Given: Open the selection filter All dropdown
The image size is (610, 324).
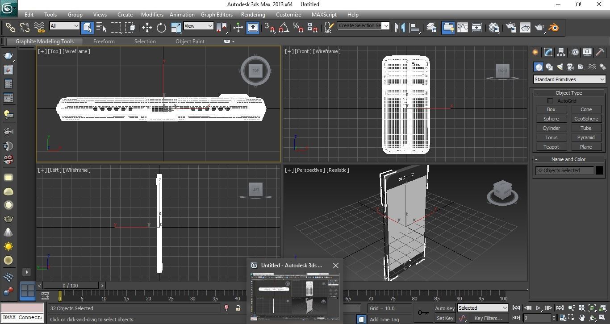Looking at the screenshot, I should (64, 26).
